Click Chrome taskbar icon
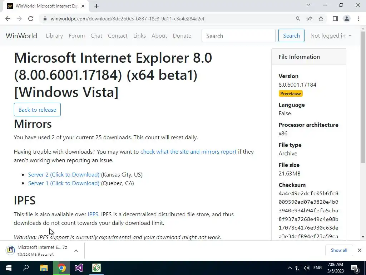Viewport: 366px width, 275px height. 61,268
